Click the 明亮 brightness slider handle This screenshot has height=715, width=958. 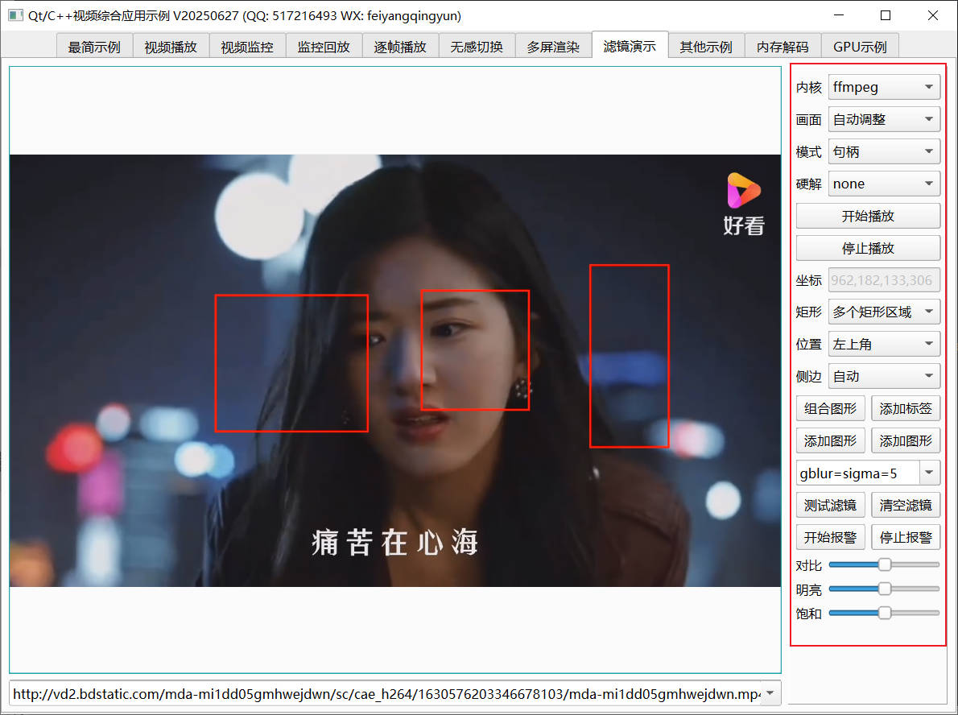click(884, 589)
